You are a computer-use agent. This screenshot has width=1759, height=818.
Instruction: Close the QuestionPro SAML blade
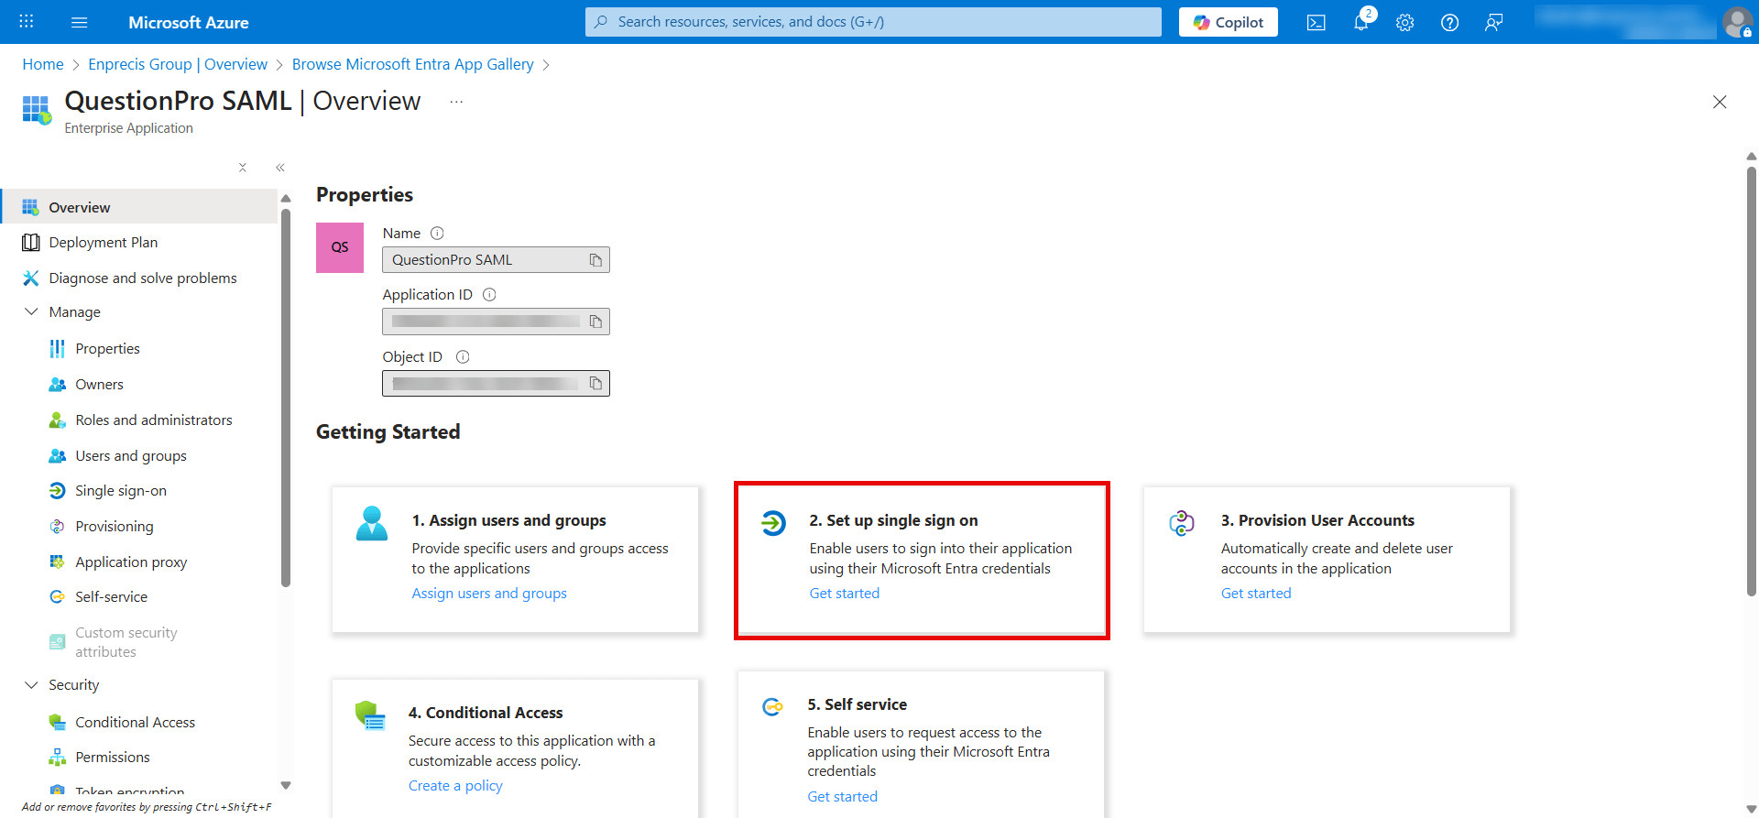pos(1720,102)
